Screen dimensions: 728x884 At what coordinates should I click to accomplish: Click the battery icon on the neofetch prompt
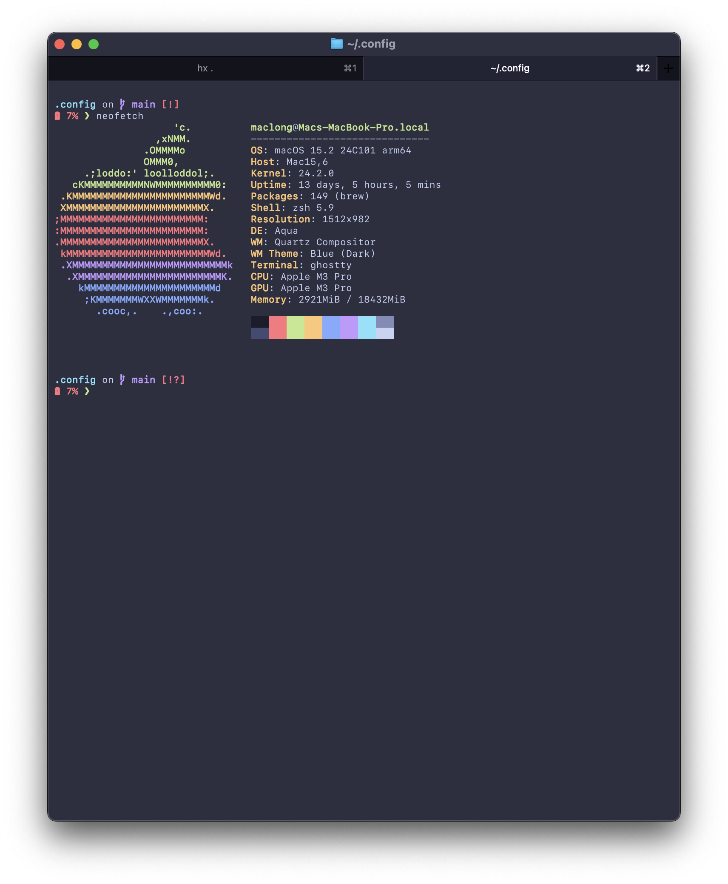[x=57, y=116]
